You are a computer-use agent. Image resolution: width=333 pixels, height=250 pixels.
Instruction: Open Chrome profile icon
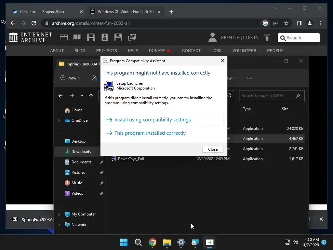(310, 23)
